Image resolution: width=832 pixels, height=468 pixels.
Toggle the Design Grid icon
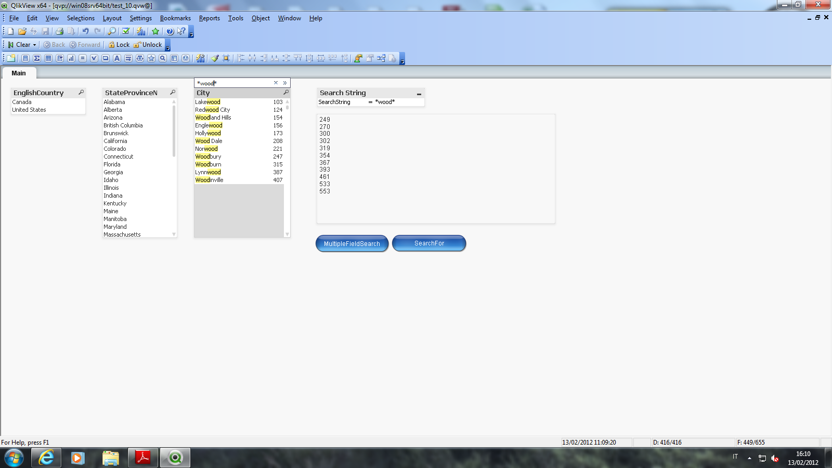(226, 58)
